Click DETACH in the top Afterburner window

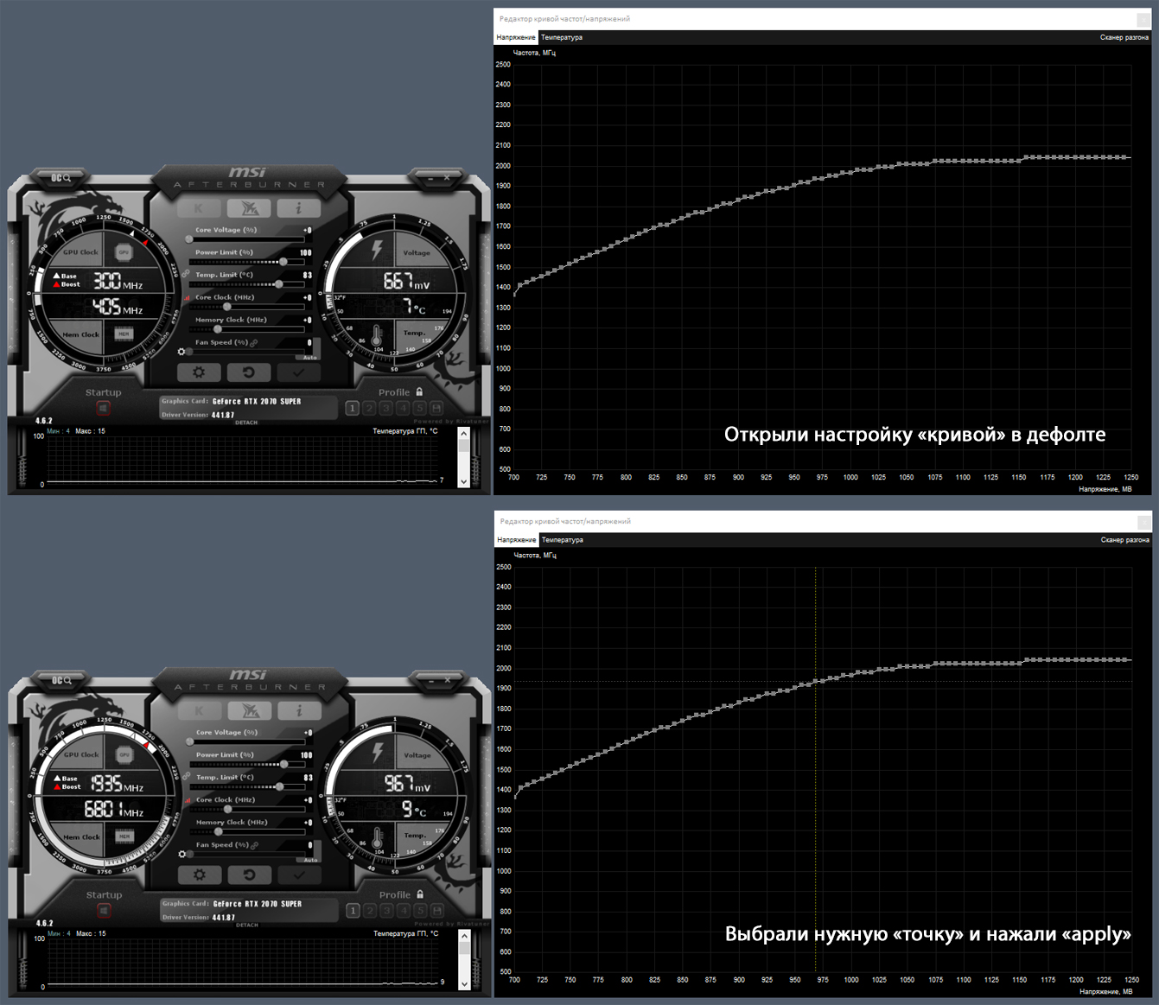point(246,423)
